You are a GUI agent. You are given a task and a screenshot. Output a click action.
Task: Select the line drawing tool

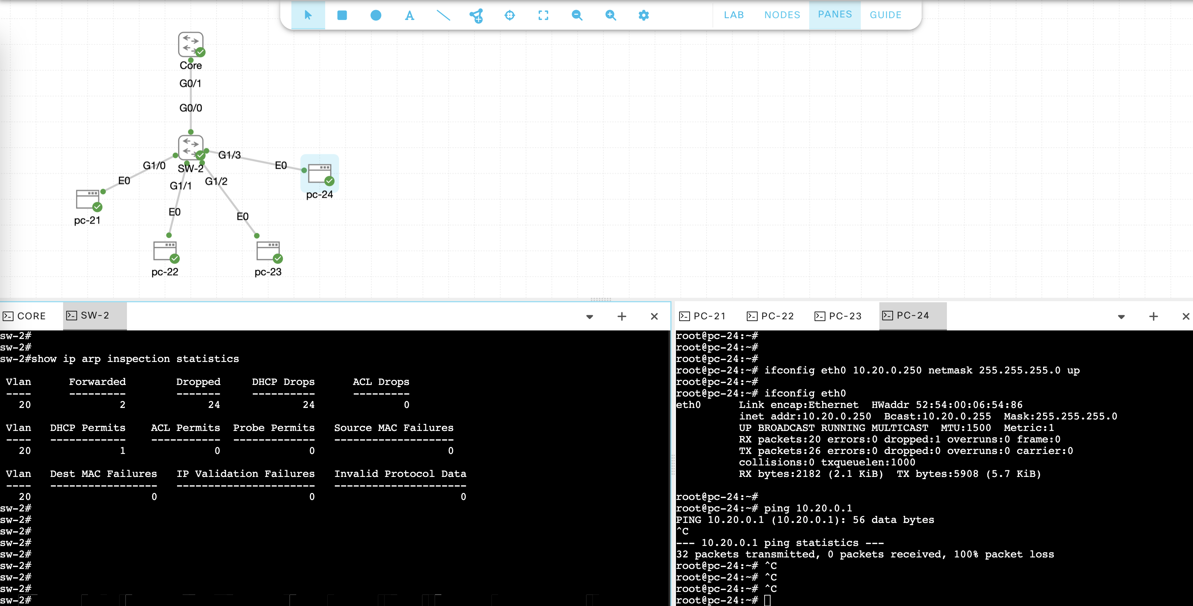(443, 15)
